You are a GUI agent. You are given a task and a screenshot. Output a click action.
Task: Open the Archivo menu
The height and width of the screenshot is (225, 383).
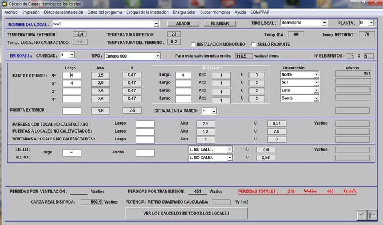(11, 12)
